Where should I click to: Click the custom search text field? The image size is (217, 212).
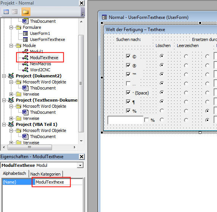point(126,120)
